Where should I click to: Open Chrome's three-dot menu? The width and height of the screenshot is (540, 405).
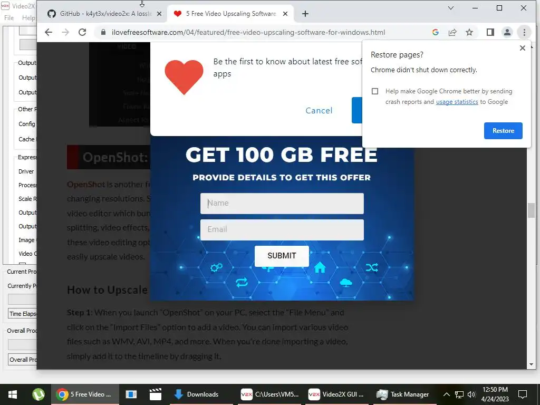click(524, 32)
